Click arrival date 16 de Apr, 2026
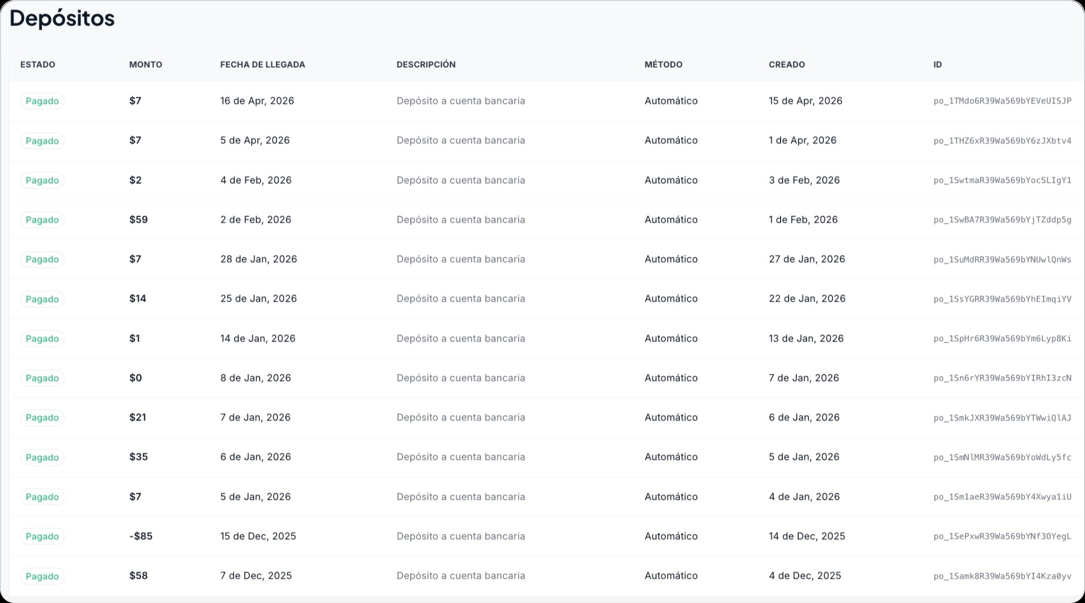The width and height of the screenshot is (1085, 603). tap(257, 101)
